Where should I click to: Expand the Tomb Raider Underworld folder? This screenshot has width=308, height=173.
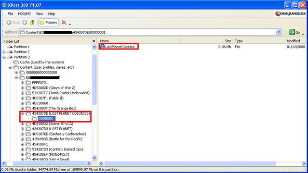coord(22,93)
